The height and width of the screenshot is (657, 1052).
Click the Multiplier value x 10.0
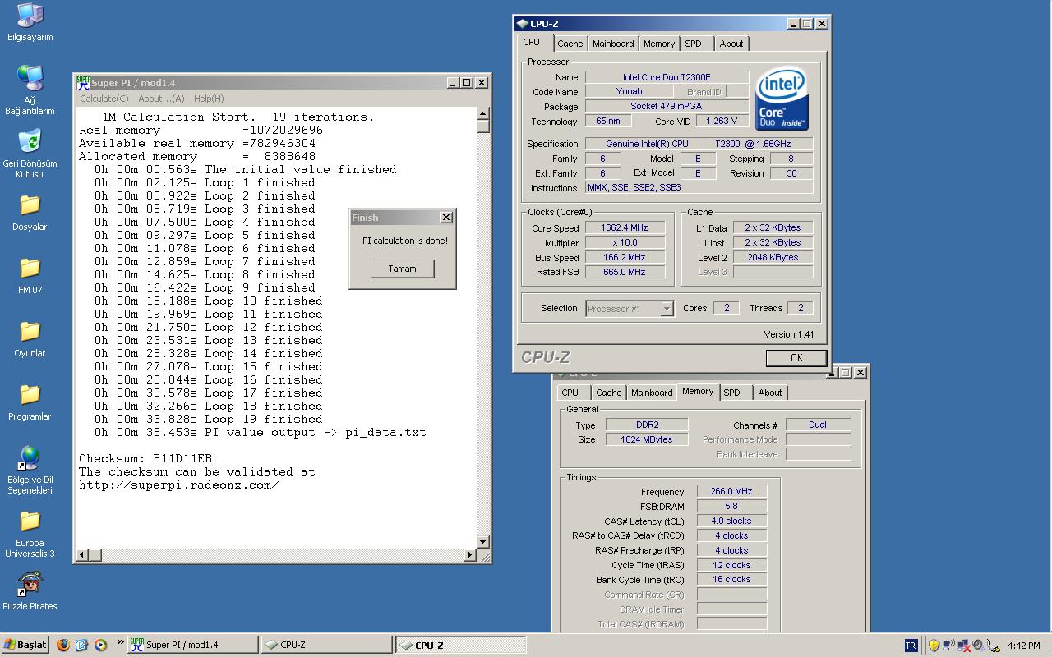625,243
